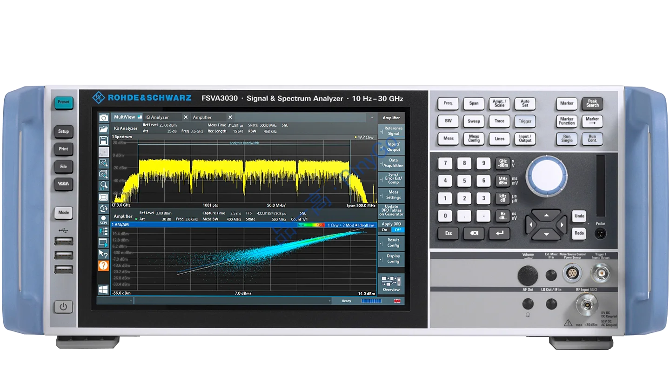Select the 1 Spectrum window title
This screenshot has height=377, width=670.
point(122,137)
